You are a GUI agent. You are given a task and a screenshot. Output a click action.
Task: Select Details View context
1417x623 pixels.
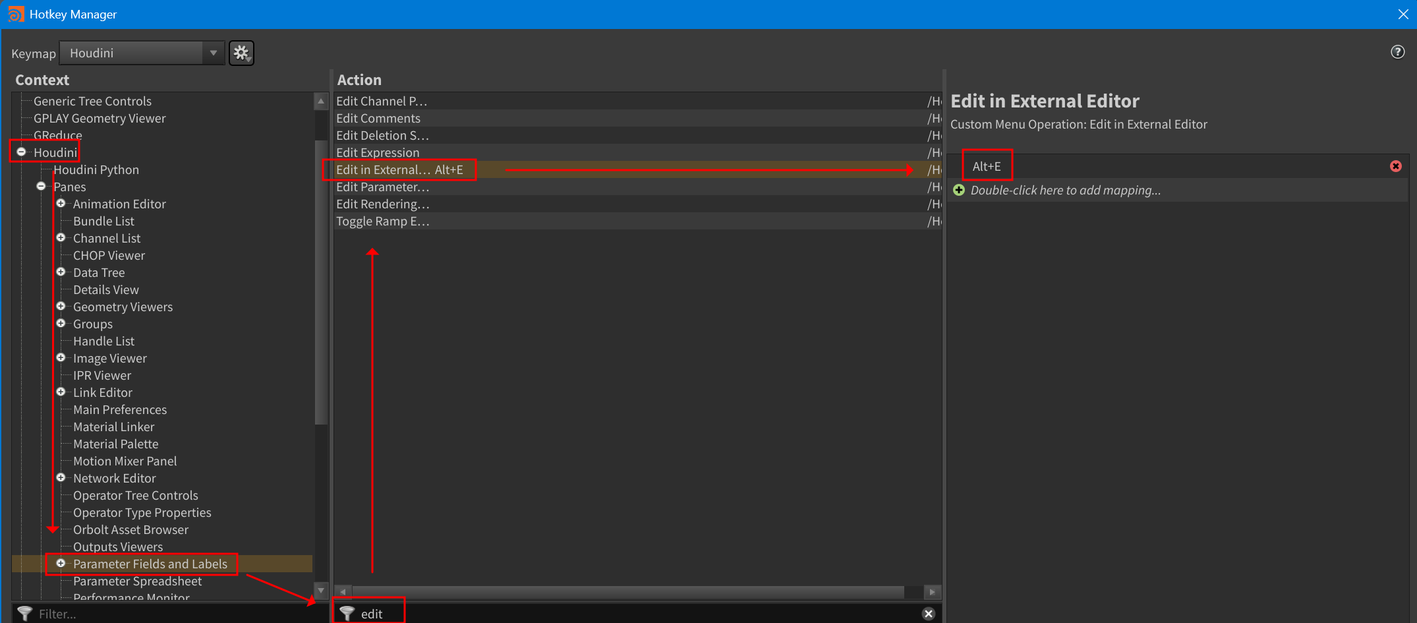tap(106, 289)
